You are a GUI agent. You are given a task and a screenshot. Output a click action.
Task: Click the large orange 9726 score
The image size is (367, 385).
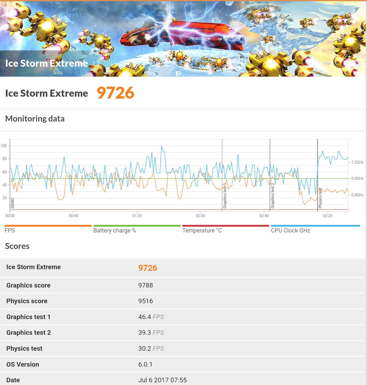click(116, 93)
